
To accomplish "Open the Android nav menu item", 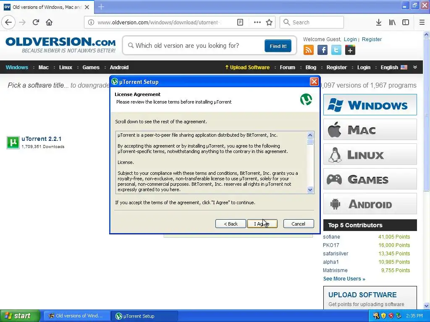I will (x=119, y=68).
